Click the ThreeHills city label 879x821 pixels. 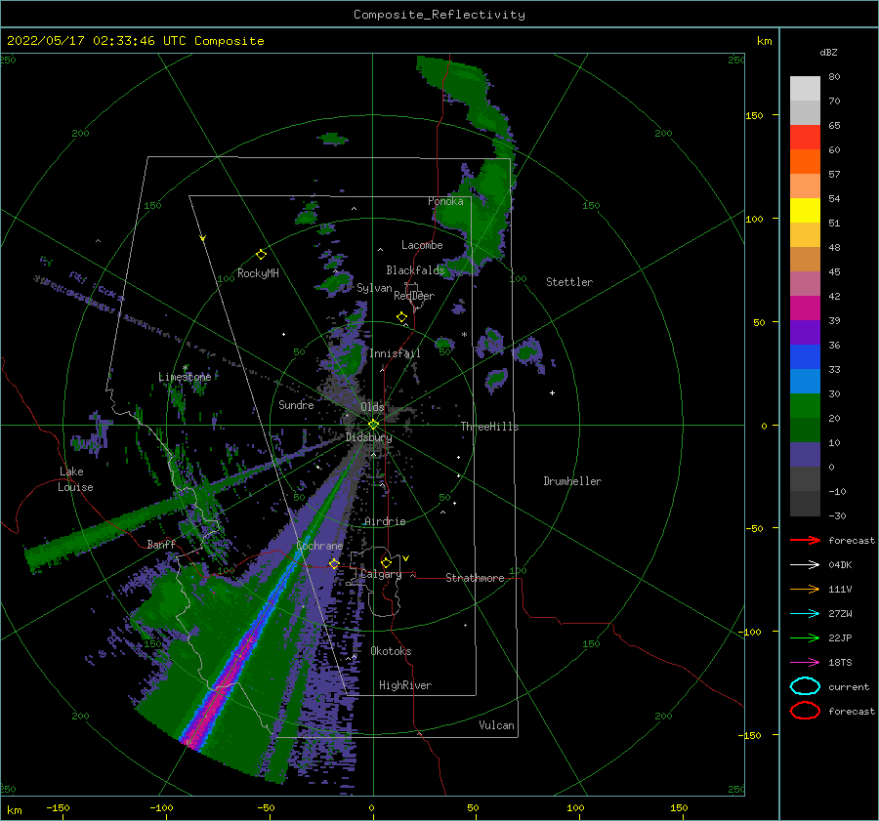click(489, 427)
